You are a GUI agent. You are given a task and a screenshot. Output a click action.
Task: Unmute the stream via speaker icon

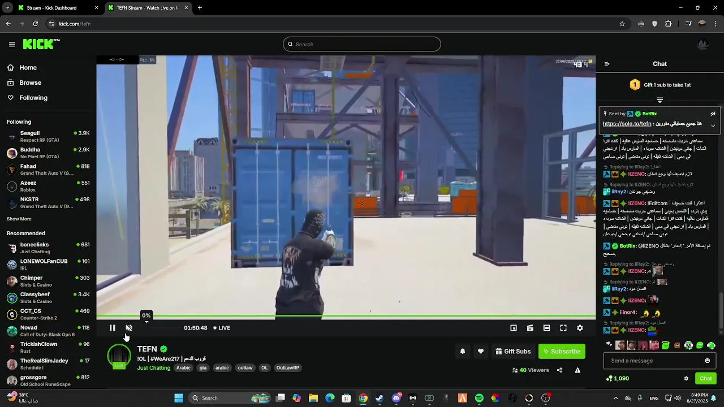129,328
